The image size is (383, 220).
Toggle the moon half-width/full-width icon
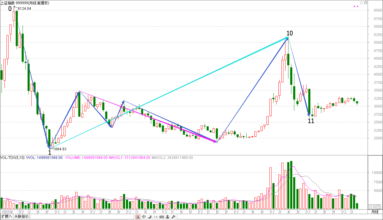(150, 217)
